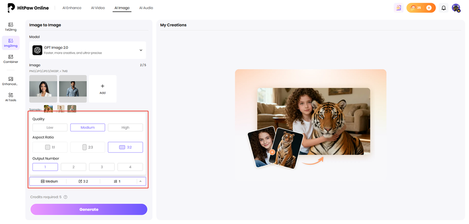The width and height of the screenshot is (469, 224).
Task: Click the credits help question icon
Action: [65, 197]
